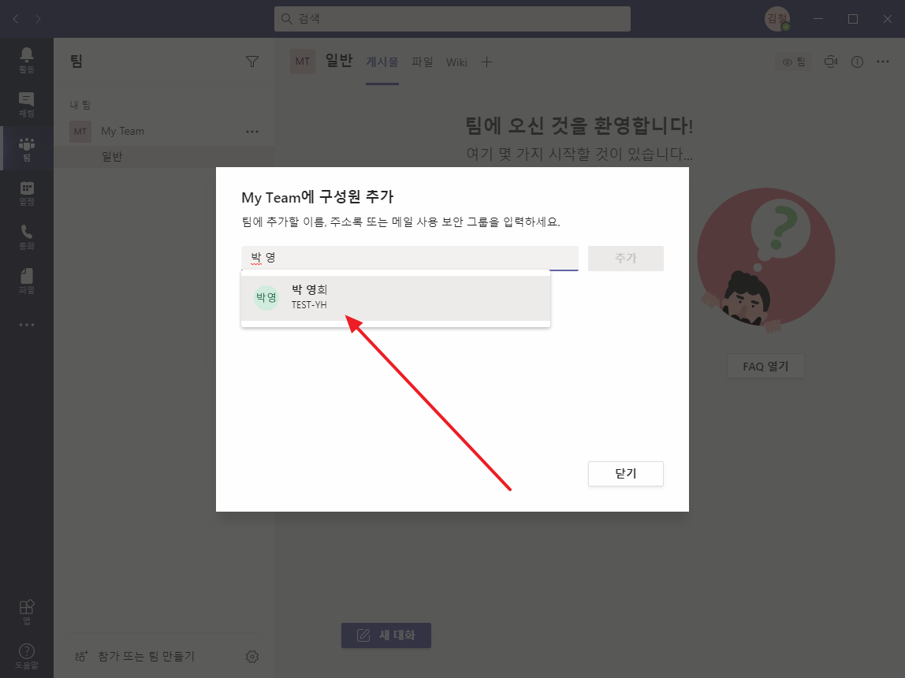Click 참가 또는 팀 만들기 link

pyautogui.click(x=146, y=656)
